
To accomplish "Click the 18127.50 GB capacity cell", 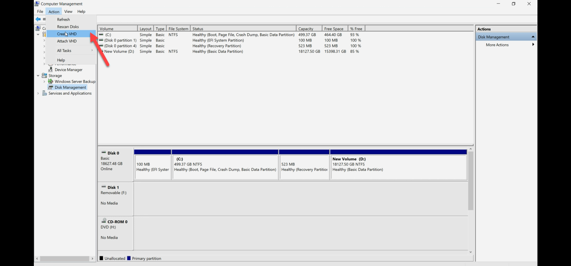I will [x=309, y=51].
